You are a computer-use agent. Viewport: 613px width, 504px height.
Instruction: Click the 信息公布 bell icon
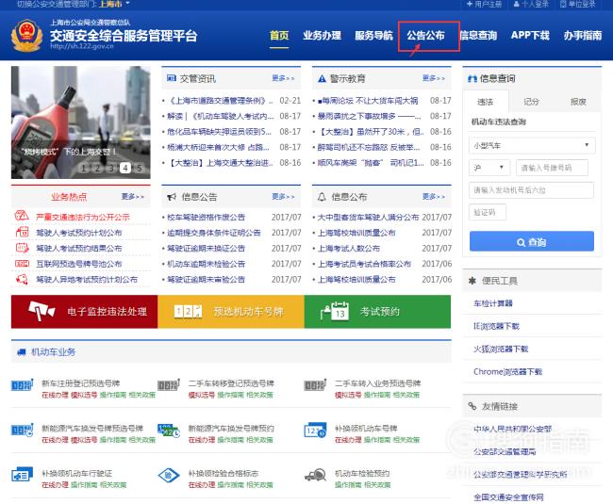tap(322, 196)
